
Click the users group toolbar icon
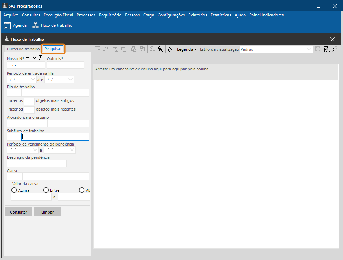tap(170, 49)
